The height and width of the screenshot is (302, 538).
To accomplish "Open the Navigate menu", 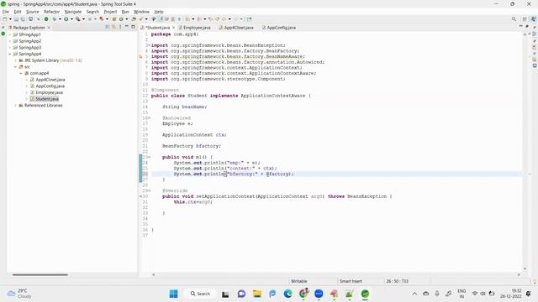I will click(x=73, y=12).
